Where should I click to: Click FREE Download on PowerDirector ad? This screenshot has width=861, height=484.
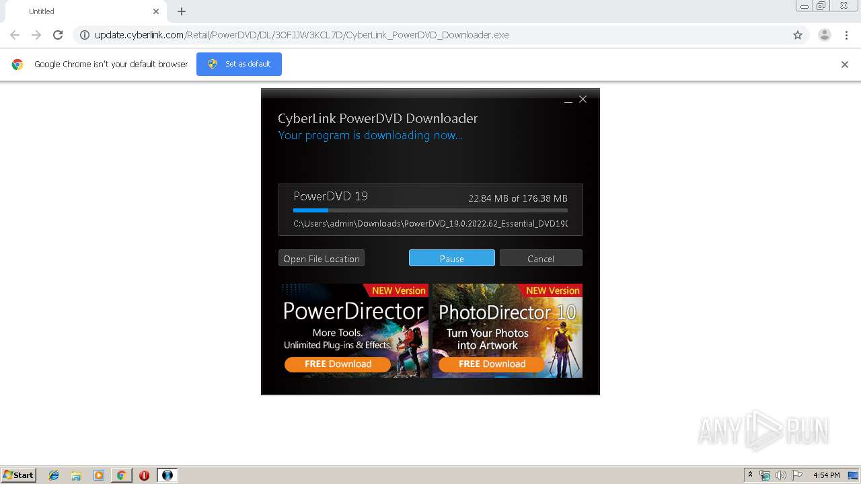point(338,364)
